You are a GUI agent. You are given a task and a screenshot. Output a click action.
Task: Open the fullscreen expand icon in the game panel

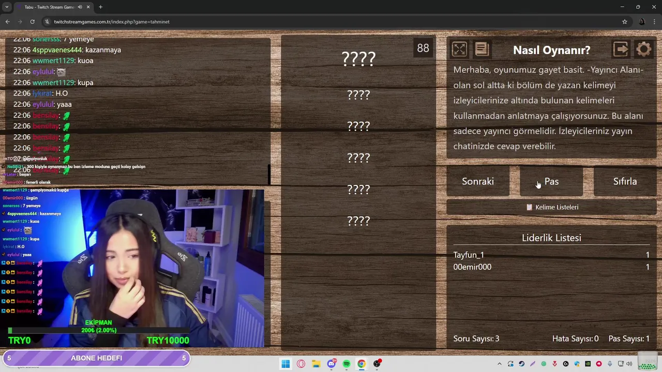coord(459,49)
